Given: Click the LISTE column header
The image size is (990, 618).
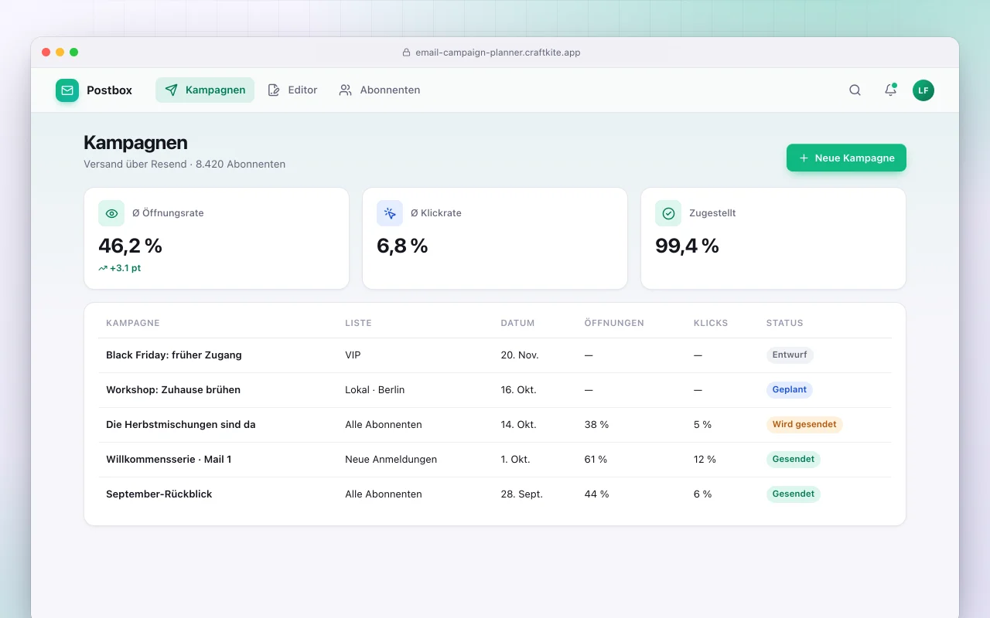Looking at the screenshot, I should click(x=358, y=323).
